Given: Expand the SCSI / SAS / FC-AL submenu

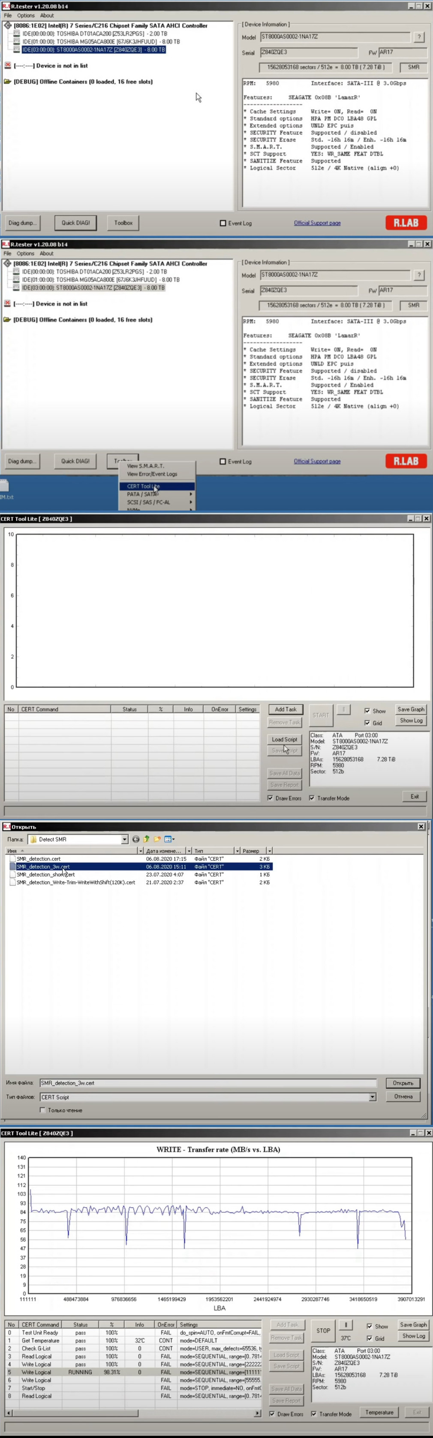Looking at the screenshot, I should [x=157, y=502].
